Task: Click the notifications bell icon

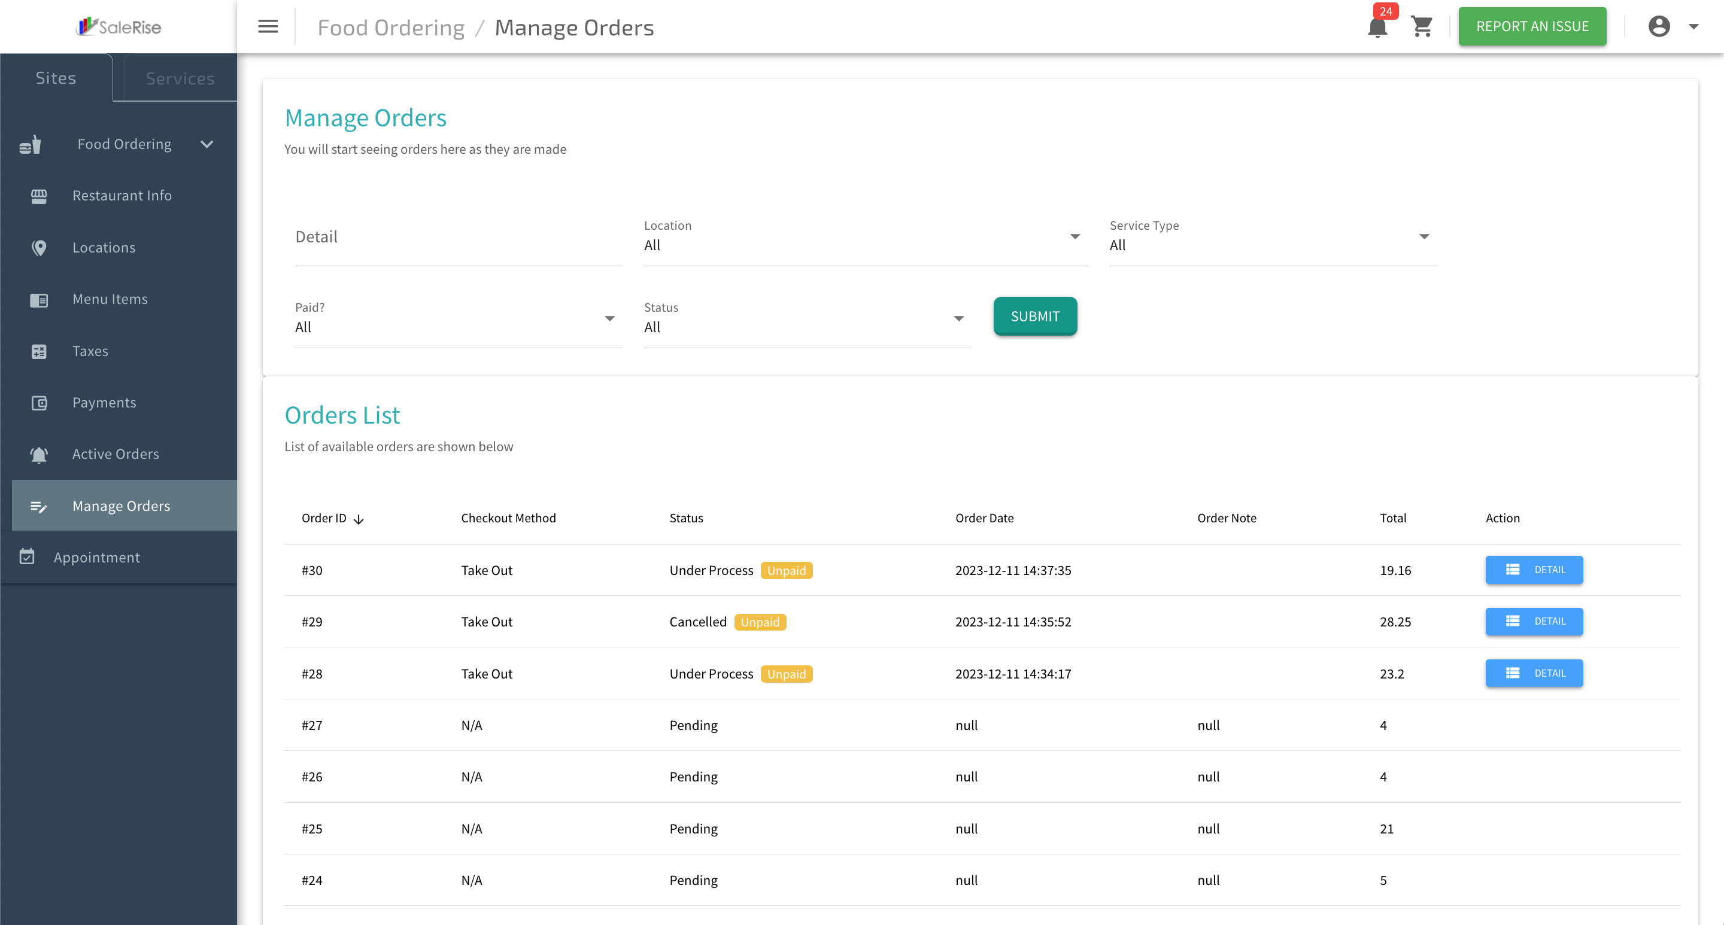Action: [x=1377, y=28]
